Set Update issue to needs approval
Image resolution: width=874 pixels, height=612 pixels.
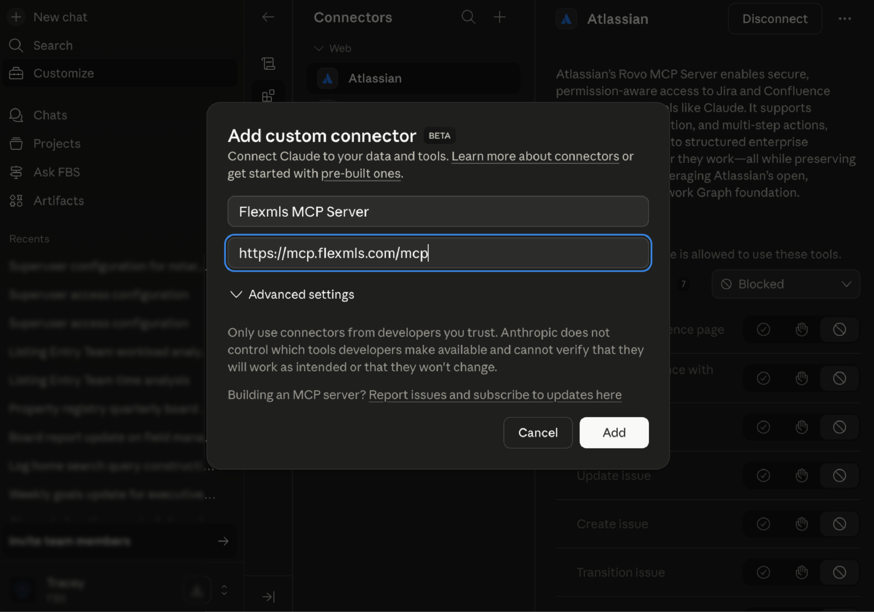(801, 476)
